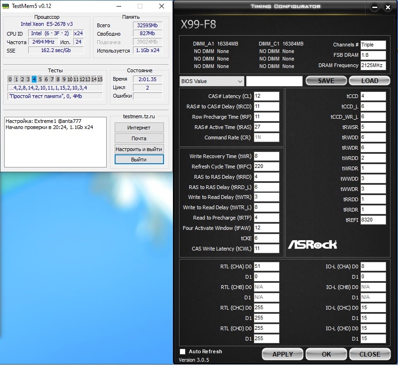Image resolution: width=398 pixels, height=365 pixels.
Task: Click the Read to Precharge (tRTP) field
Action: 266,218
